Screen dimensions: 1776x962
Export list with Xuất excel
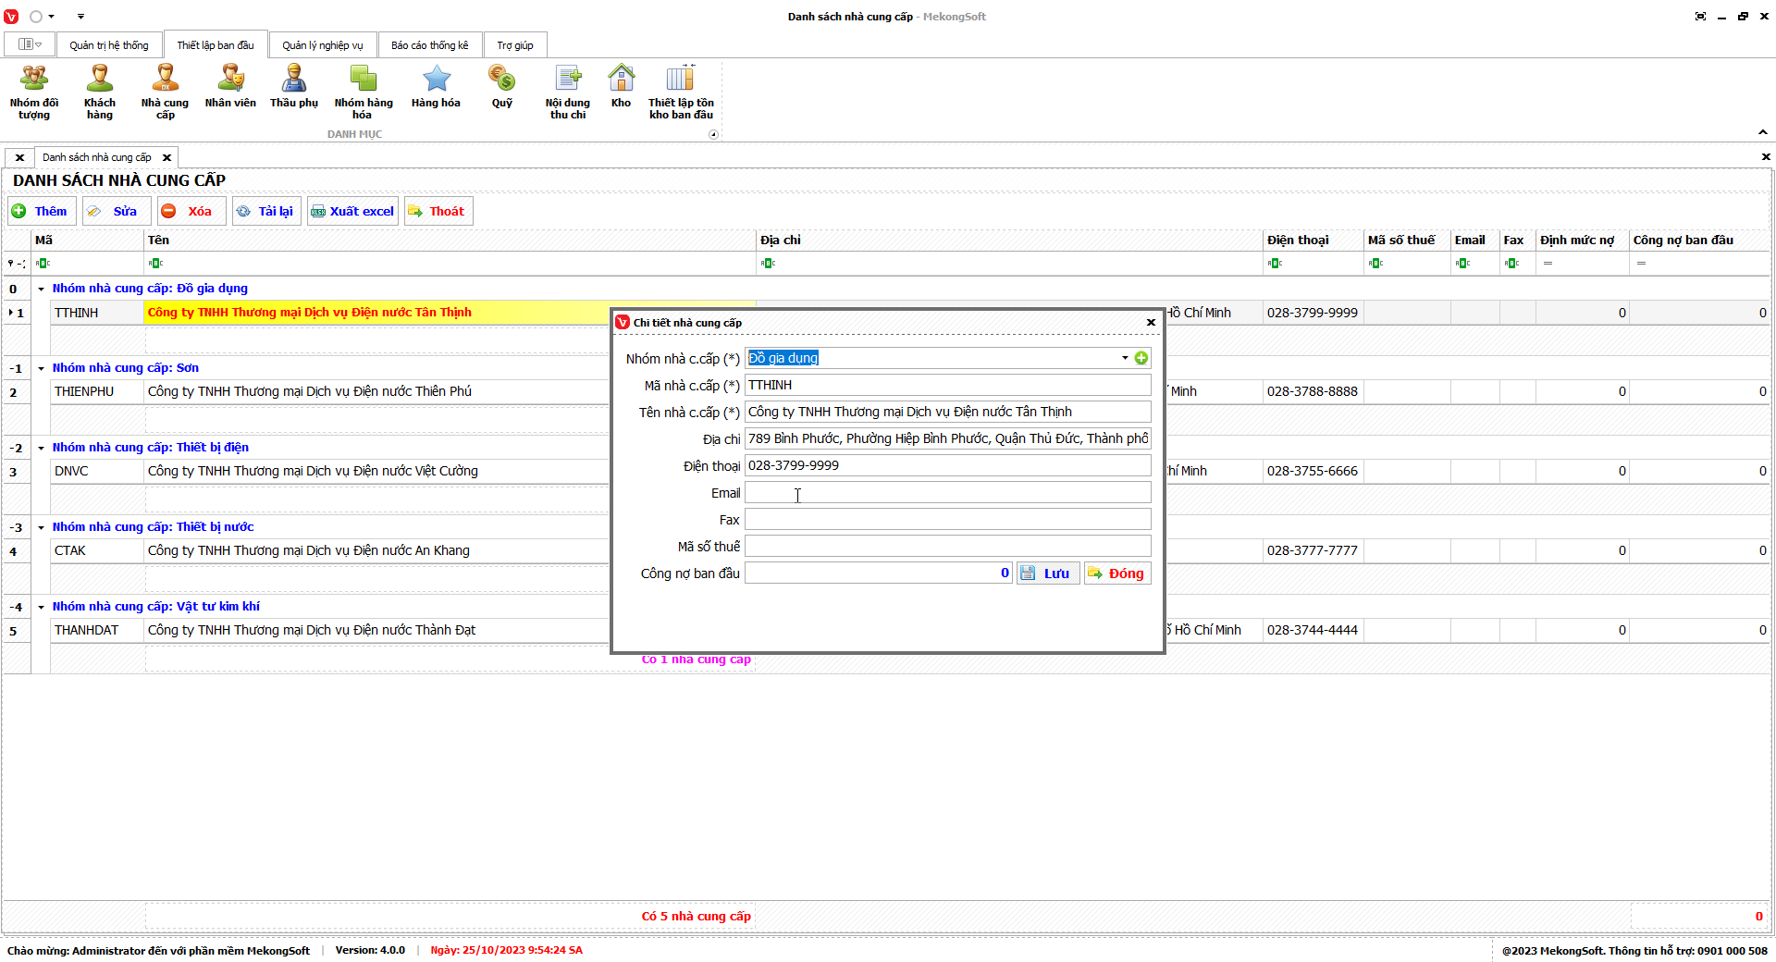(352, 211)
